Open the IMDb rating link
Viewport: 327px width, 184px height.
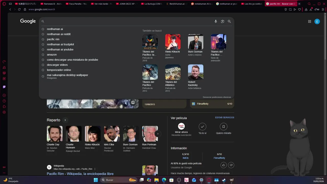coord(185,158)
